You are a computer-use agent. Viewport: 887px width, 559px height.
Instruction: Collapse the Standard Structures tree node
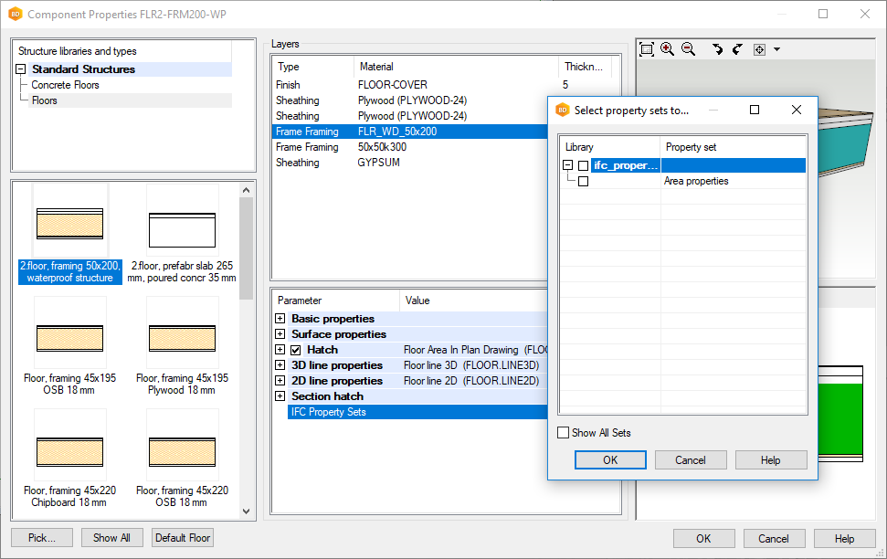pos(21,69)
